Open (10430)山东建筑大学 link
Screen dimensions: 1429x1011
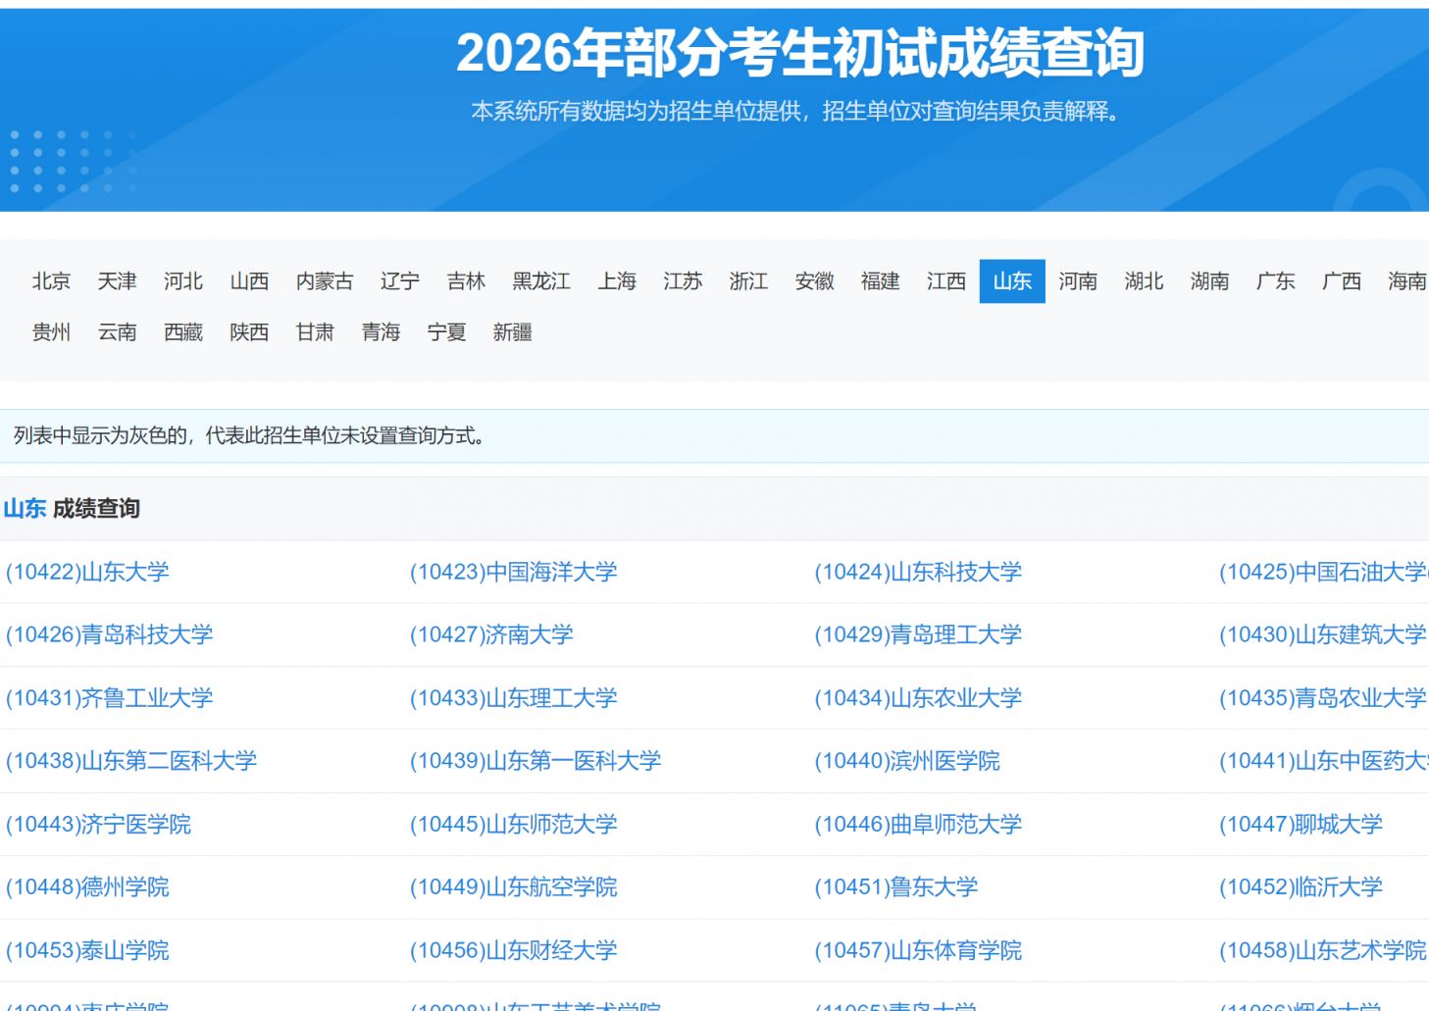pos(1323,634)
